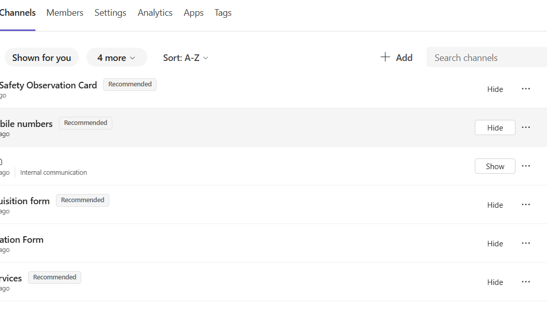Hide the Safety Observation Card channel
547x320 pixels.
(495, 89)
